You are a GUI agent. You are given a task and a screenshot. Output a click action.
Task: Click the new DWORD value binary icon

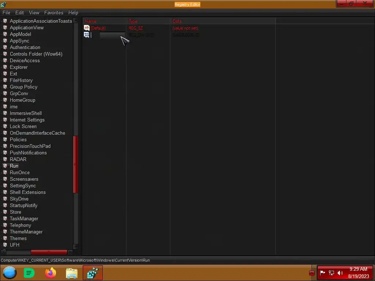click(86, 35)
